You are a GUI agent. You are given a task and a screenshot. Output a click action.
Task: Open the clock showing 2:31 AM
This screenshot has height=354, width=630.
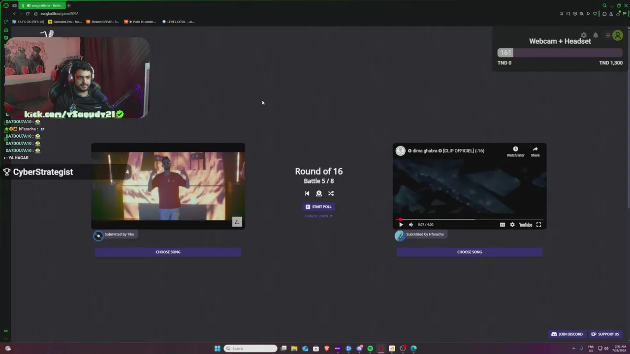(x=619, y=348)
